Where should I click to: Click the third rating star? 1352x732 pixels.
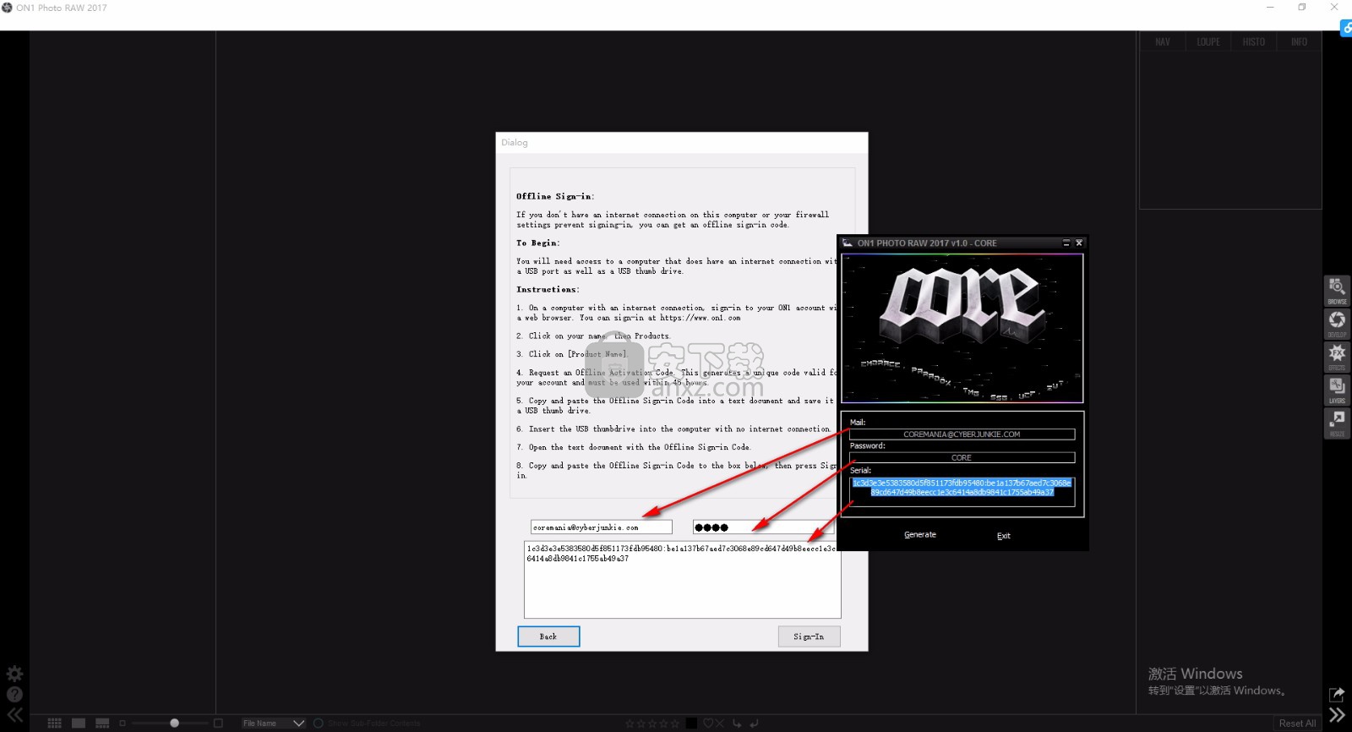[652, 724]
